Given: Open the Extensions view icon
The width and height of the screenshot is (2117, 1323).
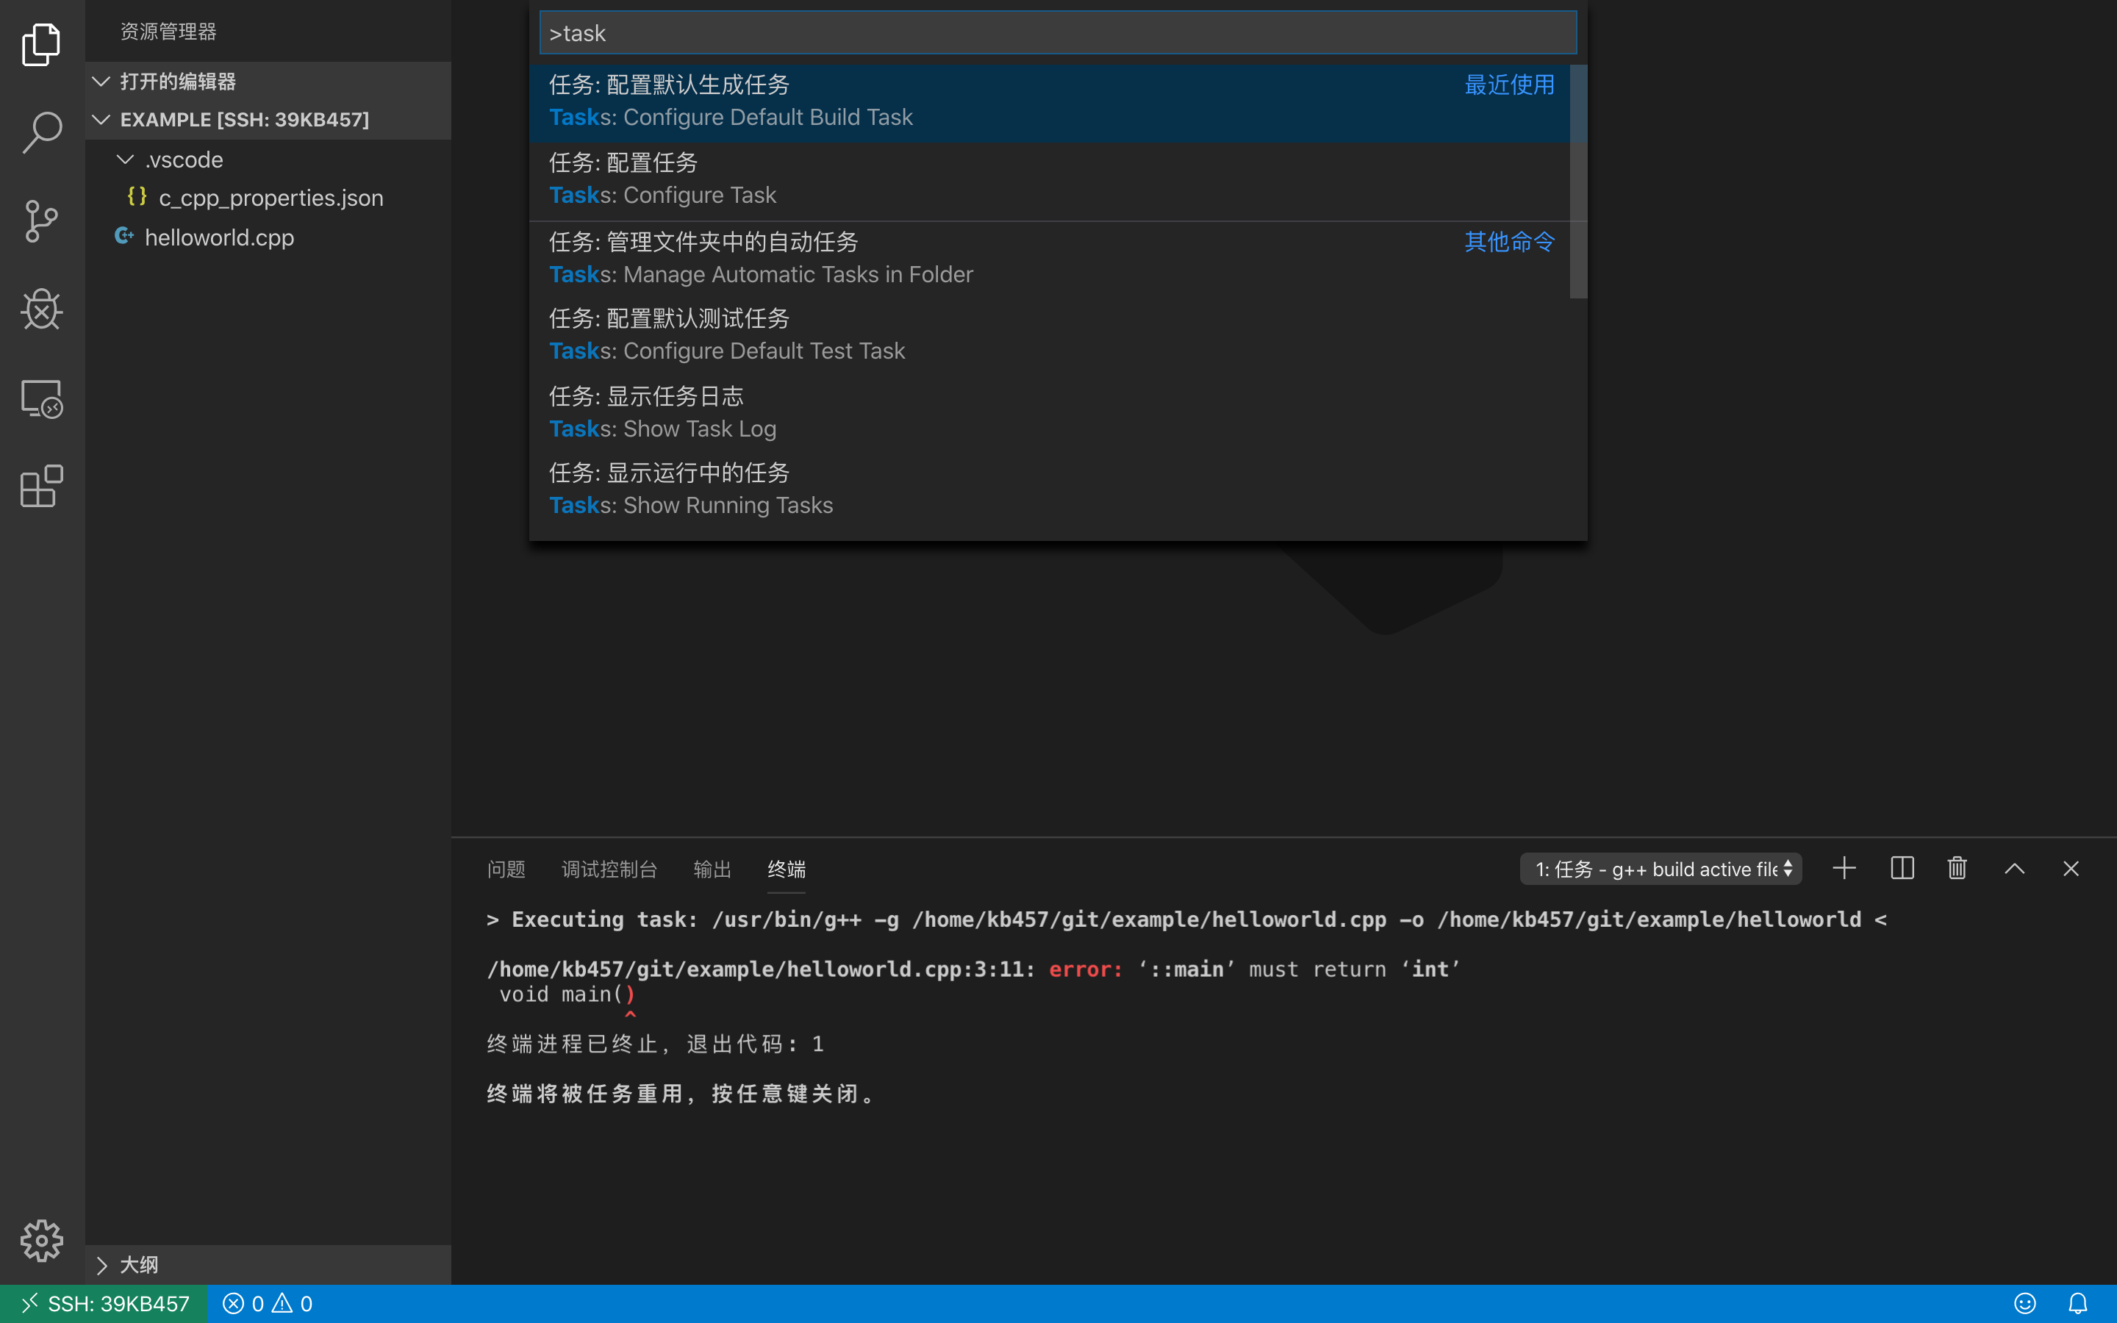Looking at the screenshot, I should (41, 487).
